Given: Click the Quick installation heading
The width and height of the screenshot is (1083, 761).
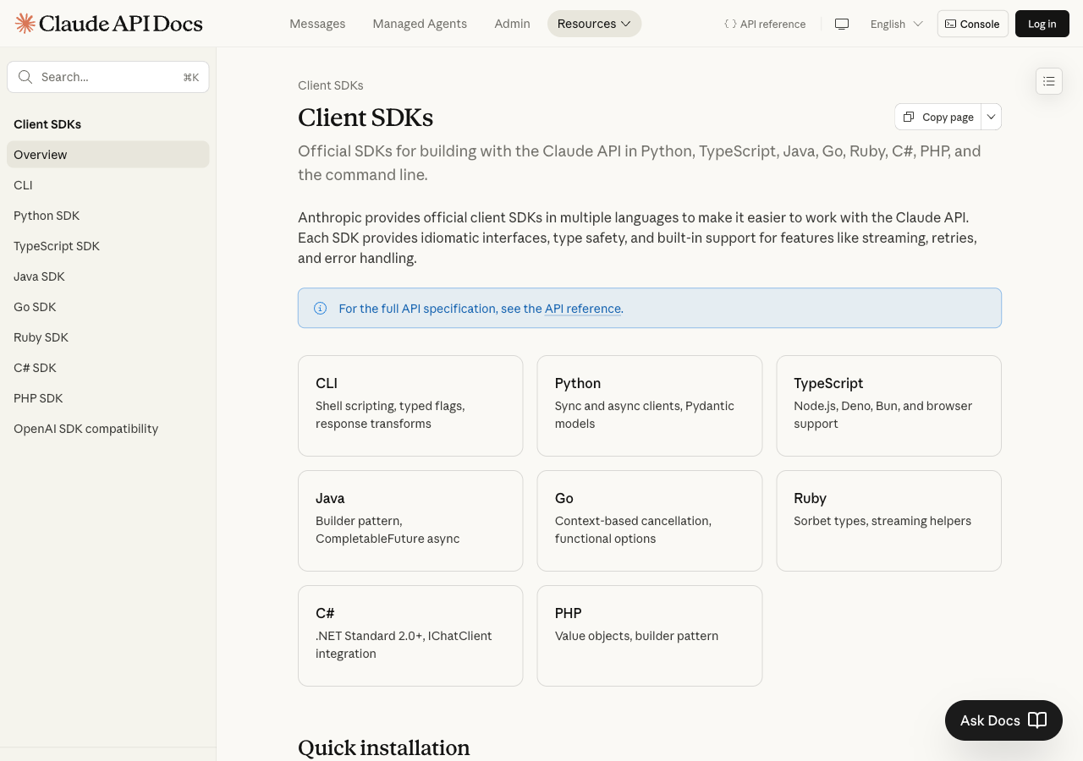Looking at the screenshot, I should [384, 747].
